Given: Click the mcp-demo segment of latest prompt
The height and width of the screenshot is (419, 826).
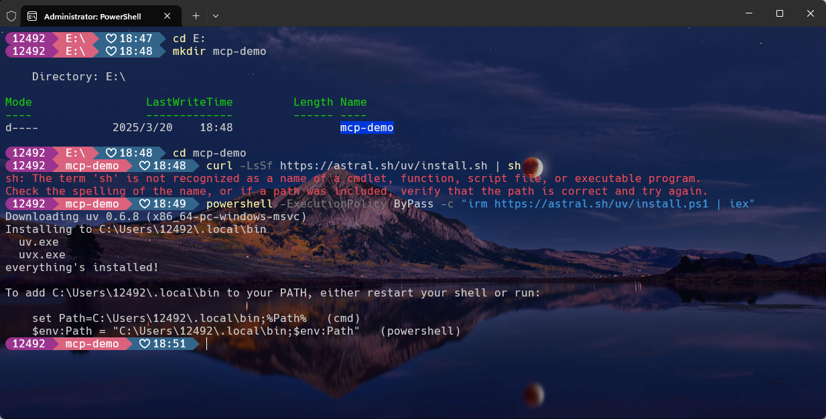Looking at the screenshot, I should [92, 343].
